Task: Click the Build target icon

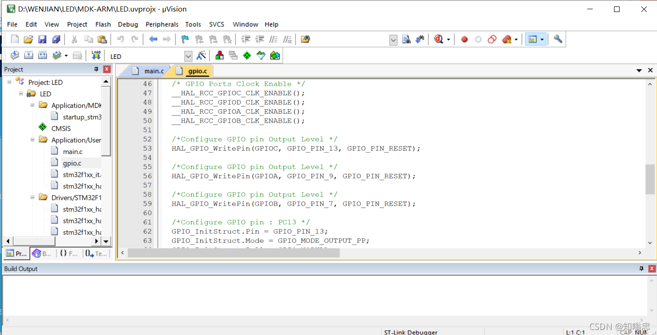Action: pyautogui.click(x=28, y=56)
